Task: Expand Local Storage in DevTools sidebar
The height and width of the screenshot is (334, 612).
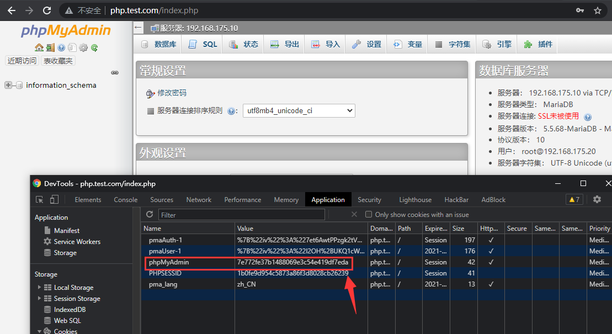Action: [x=40, y=287]
